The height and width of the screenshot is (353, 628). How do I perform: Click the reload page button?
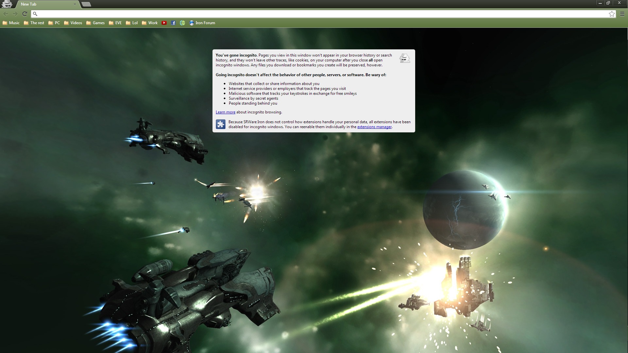pos(25,14)
